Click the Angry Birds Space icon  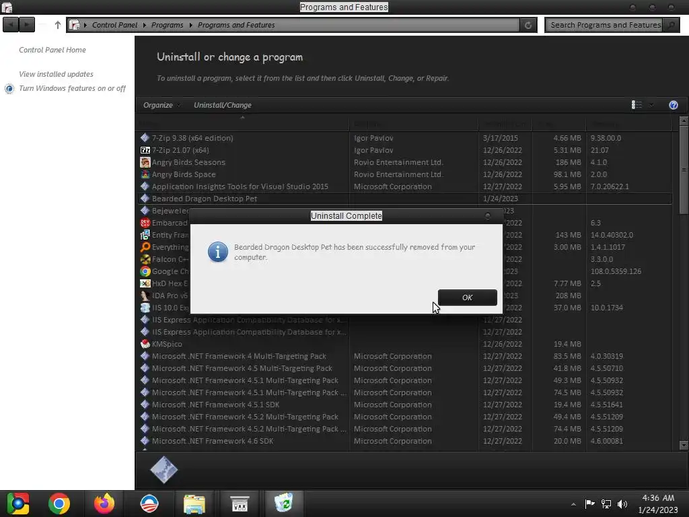(x=145, y=174)
